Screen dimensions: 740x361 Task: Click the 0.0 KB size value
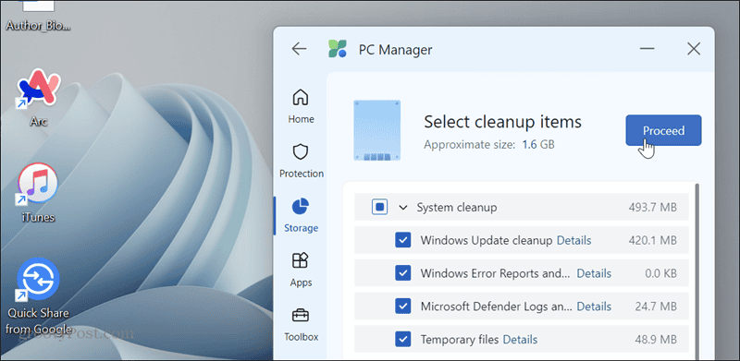pos(661,273)
